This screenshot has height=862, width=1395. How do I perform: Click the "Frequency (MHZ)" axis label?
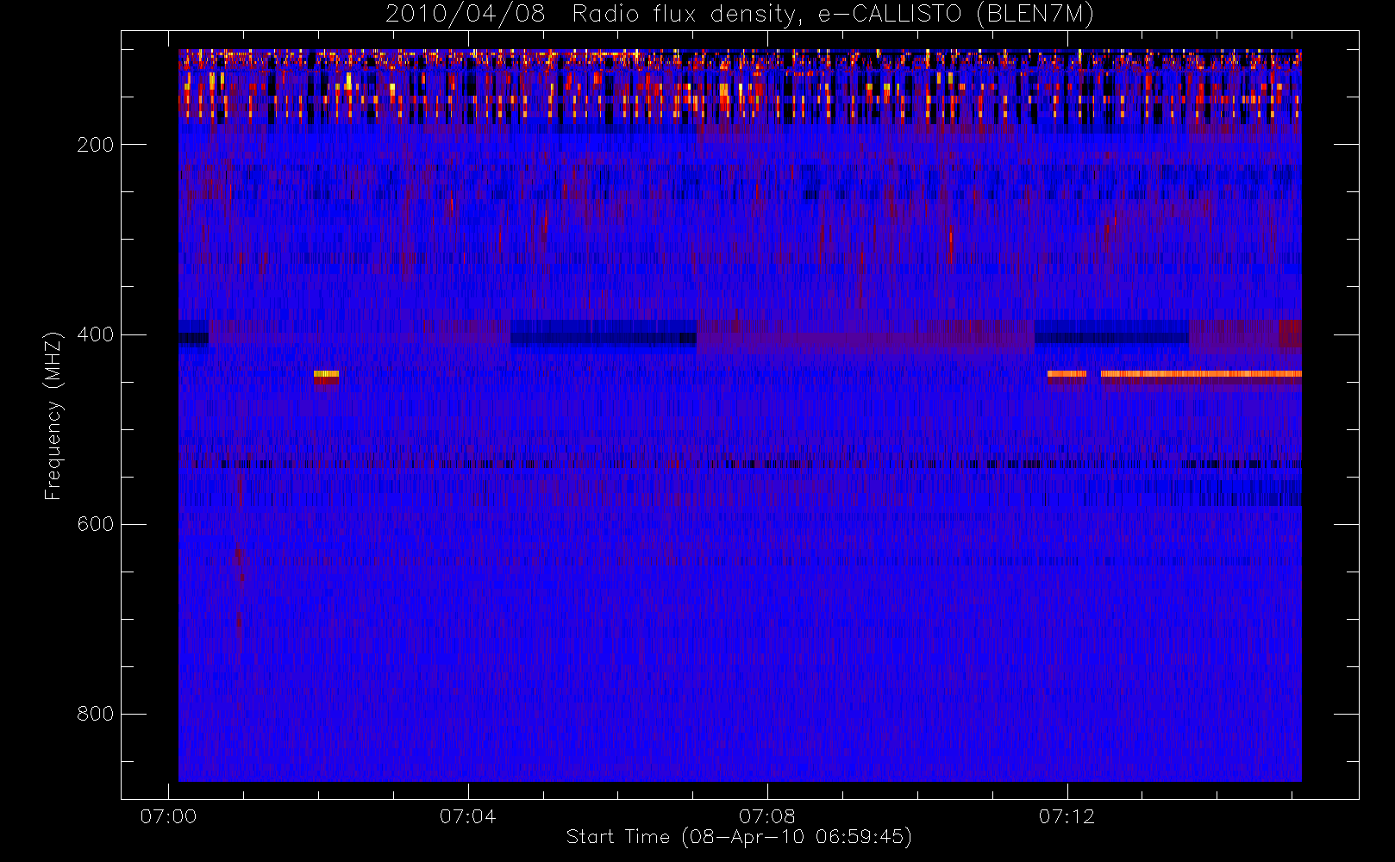[53, 415]
